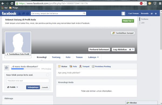The width and height of the screenshot is (162, 105).
Task: Open messages icon in header
Action: (x=23, y=13)
